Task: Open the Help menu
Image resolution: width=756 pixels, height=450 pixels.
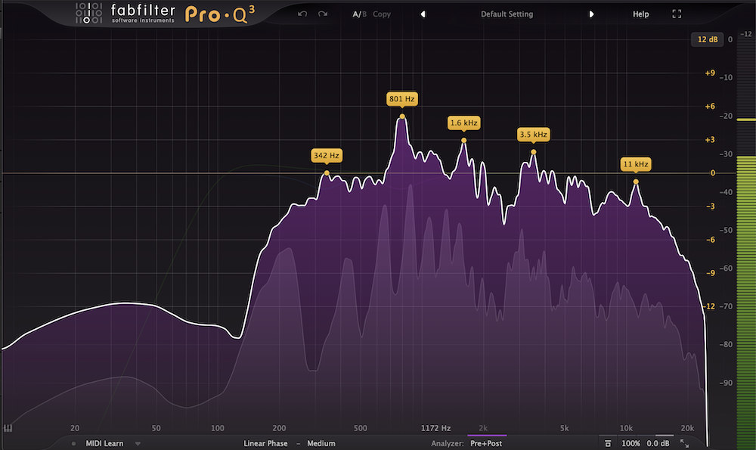Action: coord(641,14)
